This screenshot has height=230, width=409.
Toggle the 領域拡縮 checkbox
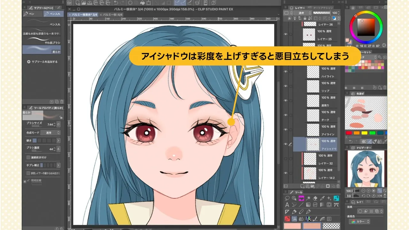coord(28,180)
